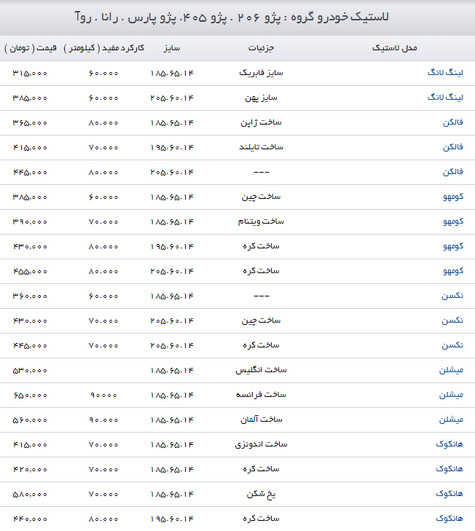Select the price ۳۹۰,۰۰۰ cell
The height and width of the screenshot is (531, 475).
[30, 222]
